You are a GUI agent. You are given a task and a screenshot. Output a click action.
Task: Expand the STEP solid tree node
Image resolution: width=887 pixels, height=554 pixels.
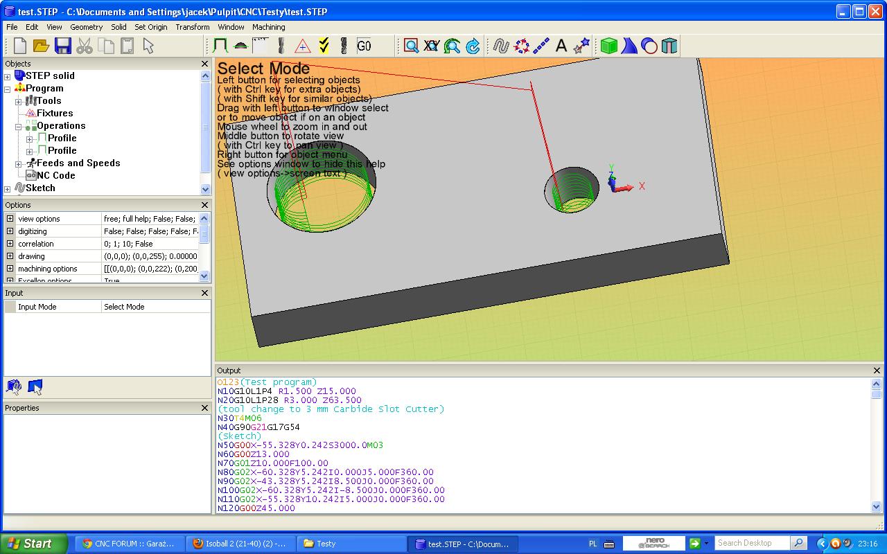(x=8, y=76)
